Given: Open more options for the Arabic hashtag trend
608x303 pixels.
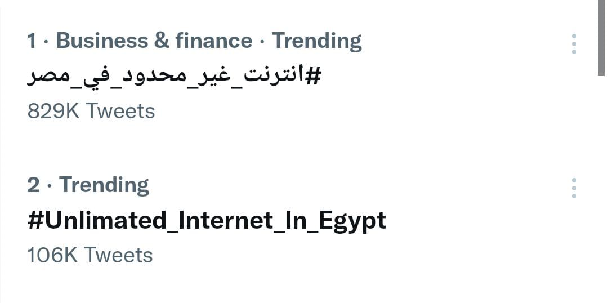Looking at the screenshot, I should 574,43.
